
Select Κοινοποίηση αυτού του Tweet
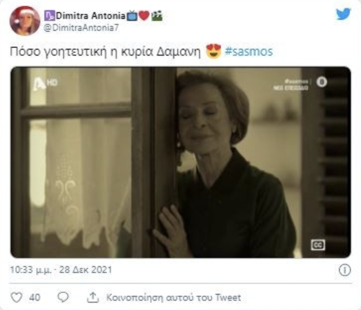173,297
